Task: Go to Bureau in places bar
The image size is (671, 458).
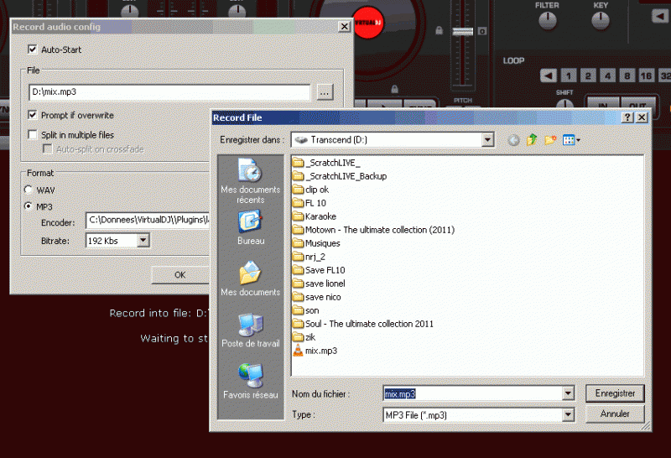Action: point(250,227)
